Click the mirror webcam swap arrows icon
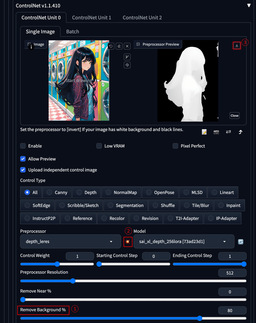 [x=228, y=132]
